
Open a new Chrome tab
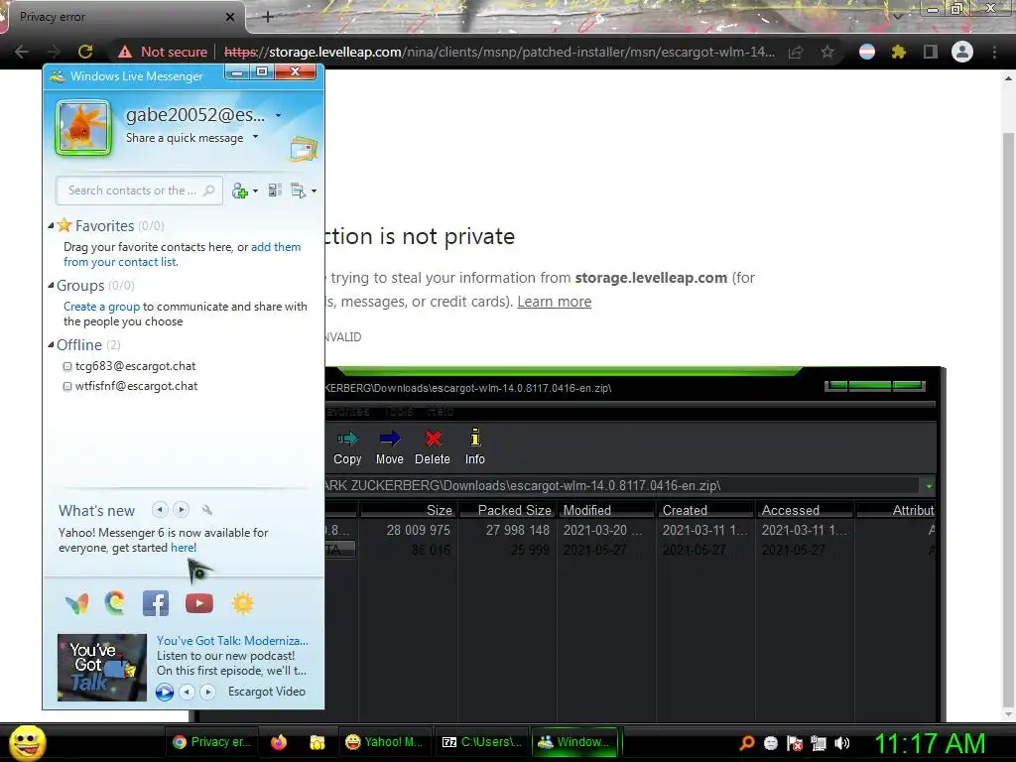tap(268, 17)
